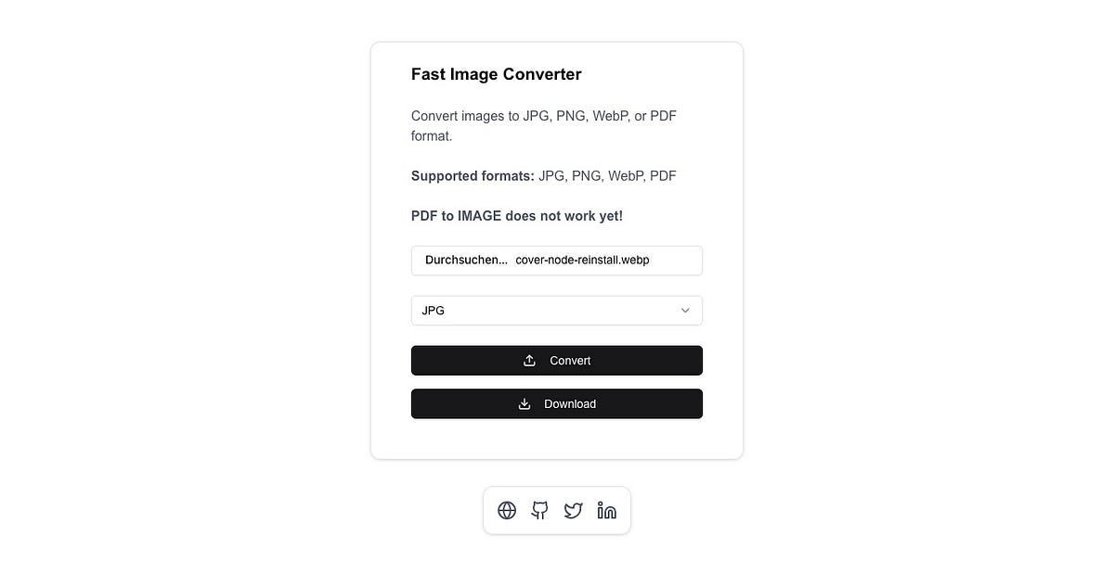Open the Twitter profile icon
The width and height of the screenshot is (1114, 561).
(573, 510)
